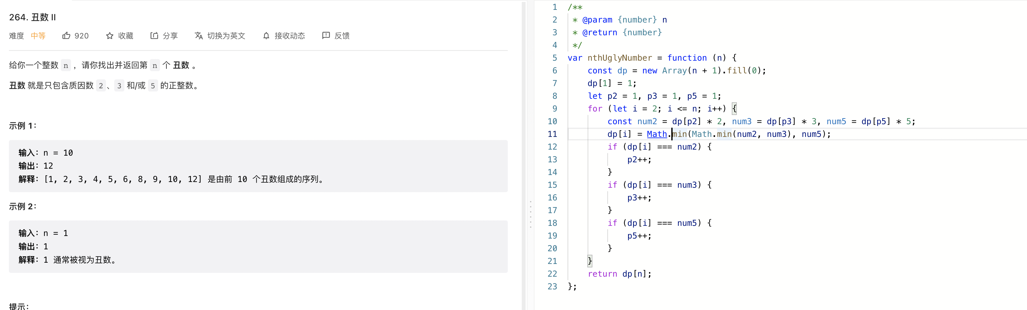This screenshot has width=1027, height=310.
Task: Click the 920 like count
Action: (82, 36)
